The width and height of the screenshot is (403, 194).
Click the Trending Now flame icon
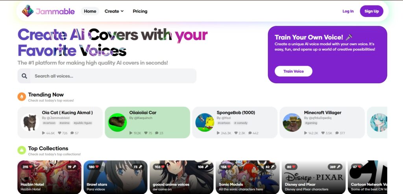22,97
